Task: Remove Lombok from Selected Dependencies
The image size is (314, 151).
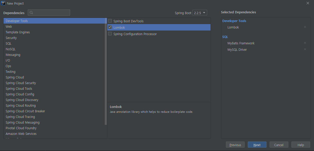Action: [x=305, y=27]
